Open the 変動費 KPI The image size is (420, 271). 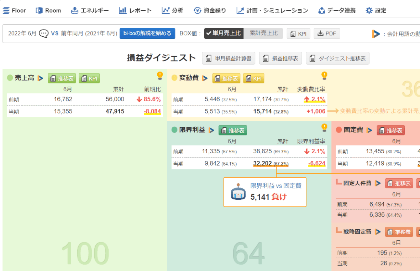(254, 78)
